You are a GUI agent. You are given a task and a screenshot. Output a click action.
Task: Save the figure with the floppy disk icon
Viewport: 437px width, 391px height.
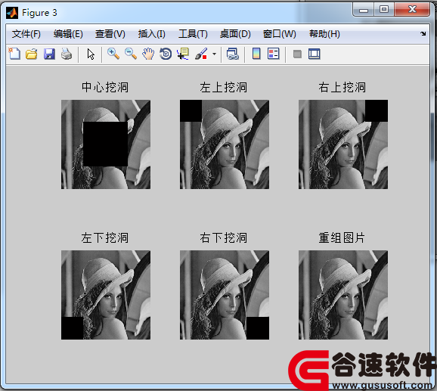click(49, 54)
